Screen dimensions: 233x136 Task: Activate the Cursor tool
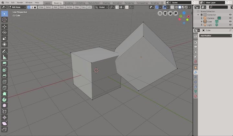5,20
